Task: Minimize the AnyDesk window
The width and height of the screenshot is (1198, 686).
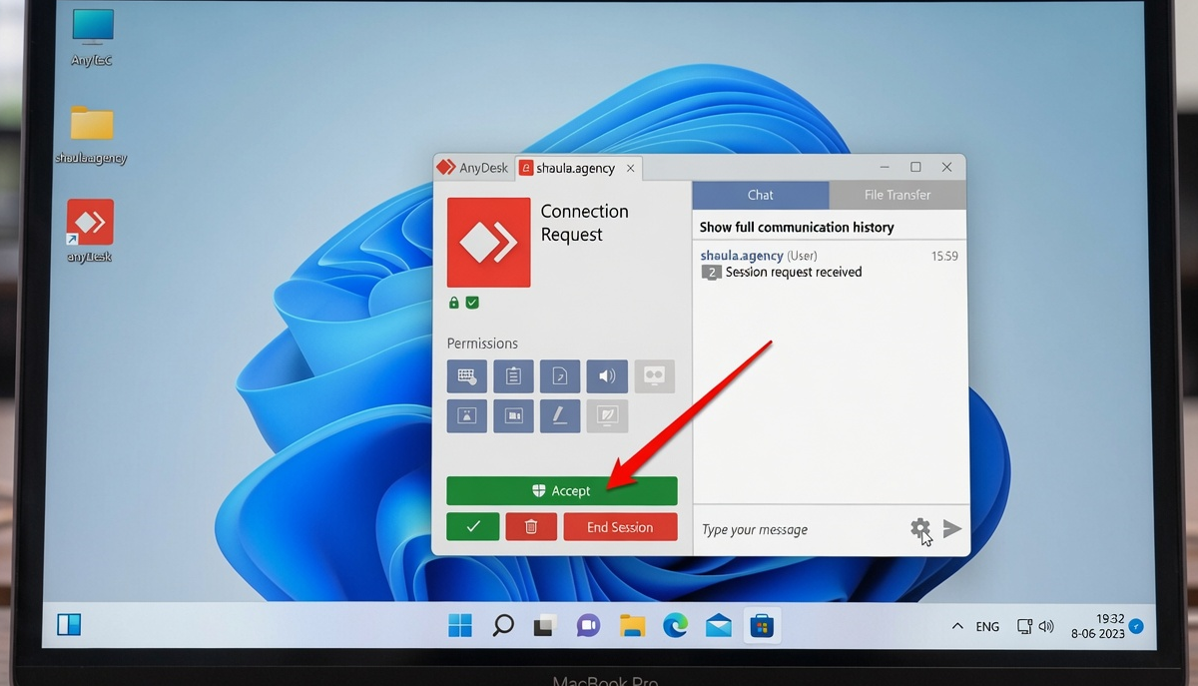Action: tap(886, 168)
